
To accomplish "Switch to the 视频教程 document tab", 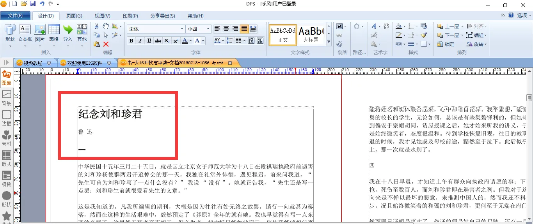I will point(32,63).
